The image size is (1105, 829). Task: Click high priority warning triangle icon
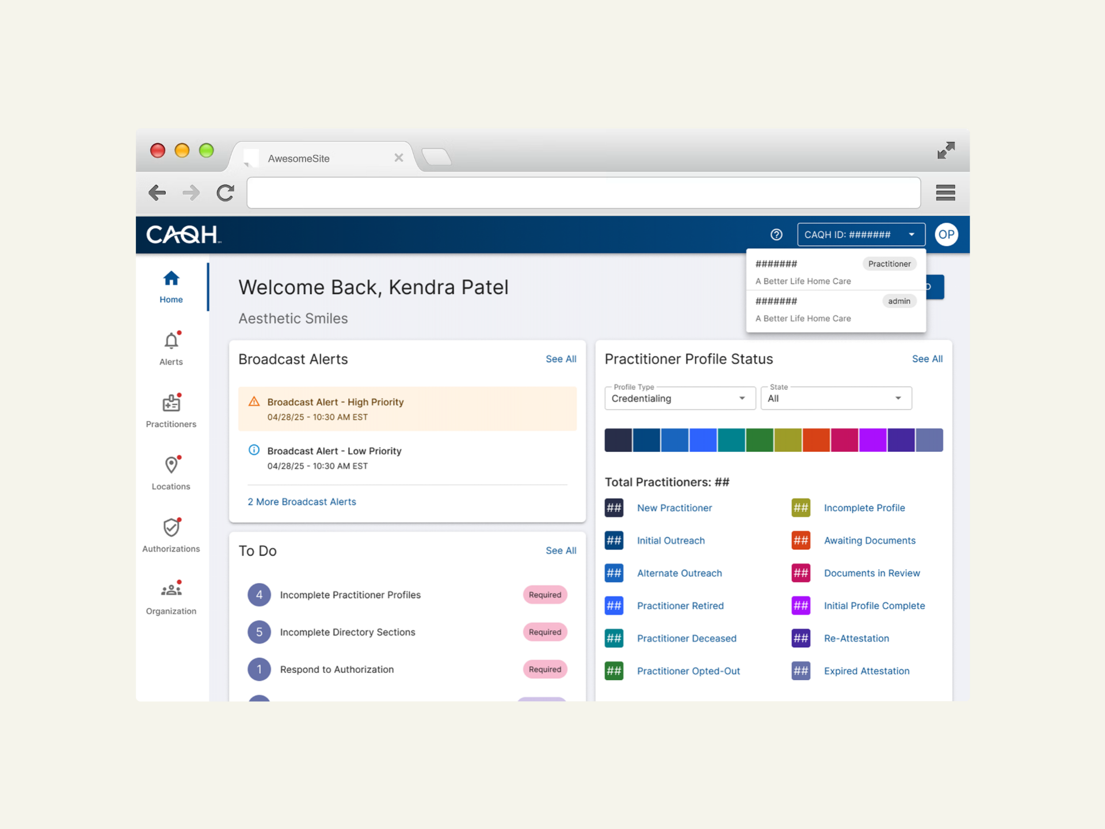(254, 401)
